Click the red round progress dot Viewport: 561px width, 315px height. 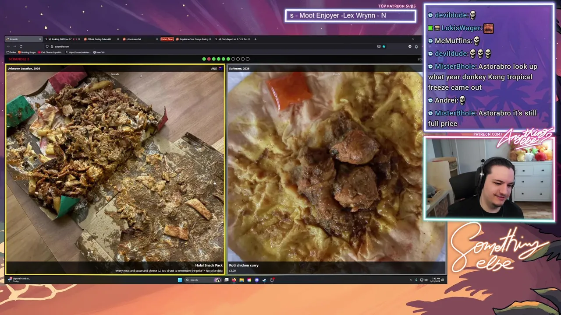click(x=209, y=59)
